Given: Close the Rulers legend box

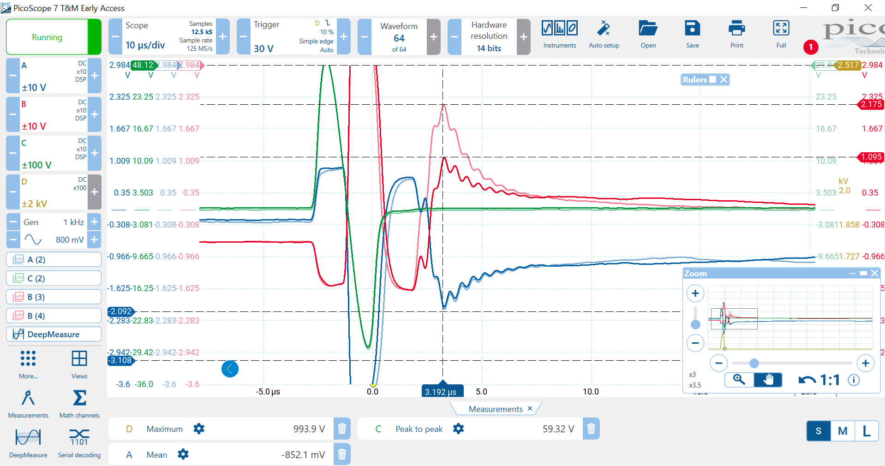Looking at the screenshot, I should coord(724,79).
